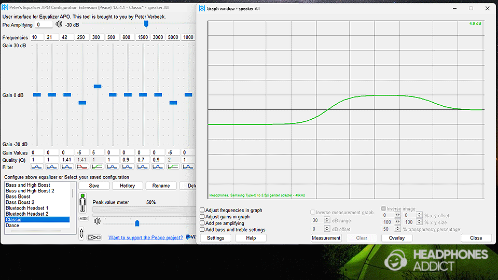Click the gain value field showing 5
The height and width of the screenshot is (280, 498).
pos(97,152)
